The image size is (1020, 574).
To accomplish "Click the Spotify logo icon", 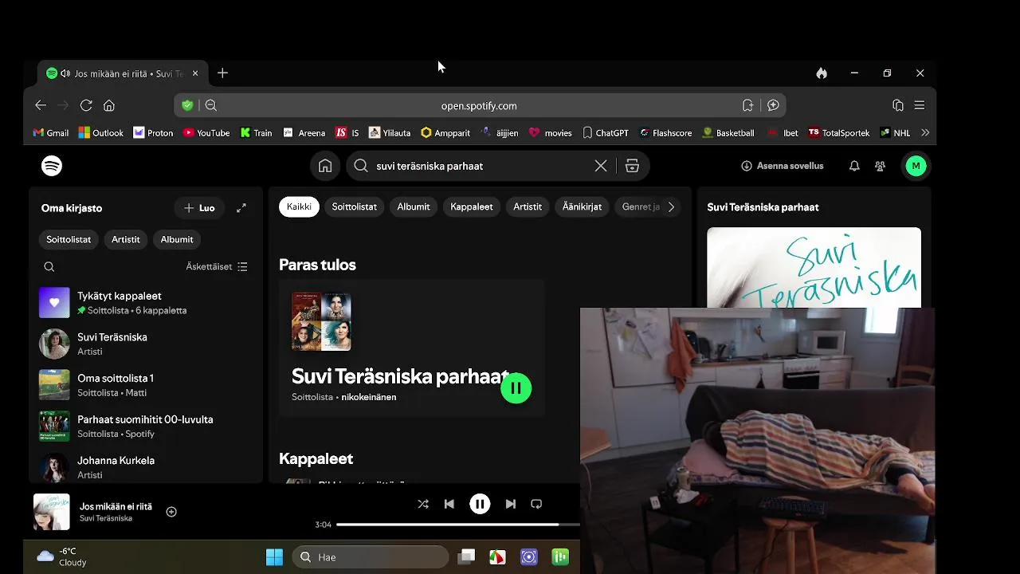I will pyautogui.click(x=52, y=166).
